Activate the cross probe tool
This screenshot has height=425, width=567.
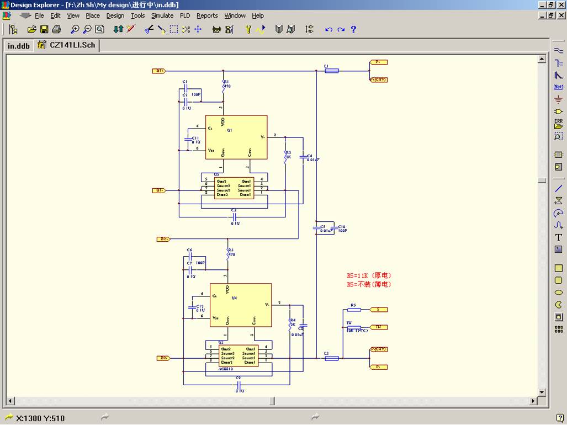coord(130,29)
